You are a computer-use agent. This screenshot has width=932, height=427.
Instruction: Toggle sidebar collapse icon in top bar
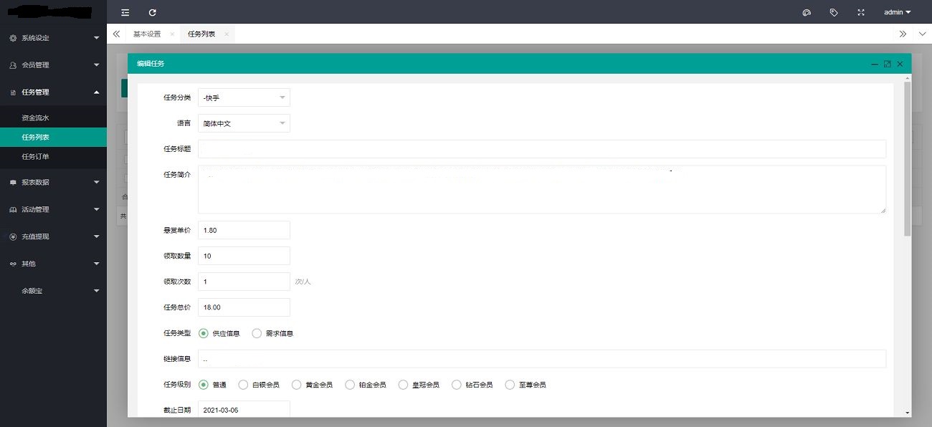(x=125, y=12)
